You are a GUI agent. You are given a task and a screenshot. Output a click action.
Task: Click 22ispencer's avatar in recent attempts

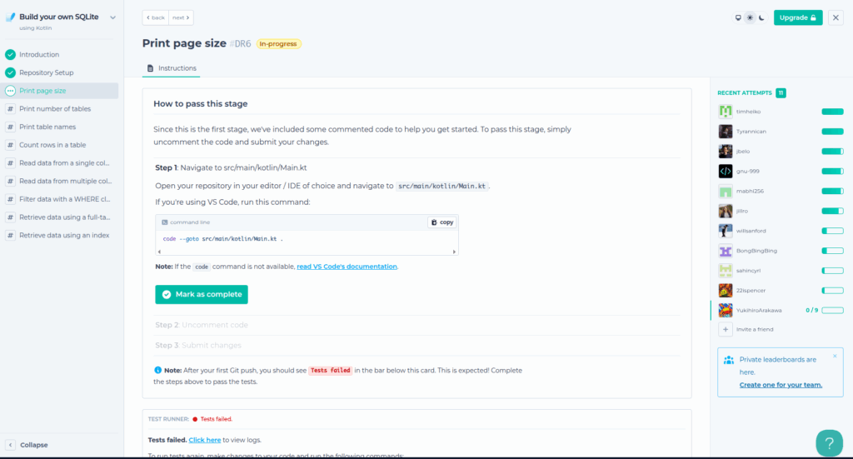[x=726, y=291]
